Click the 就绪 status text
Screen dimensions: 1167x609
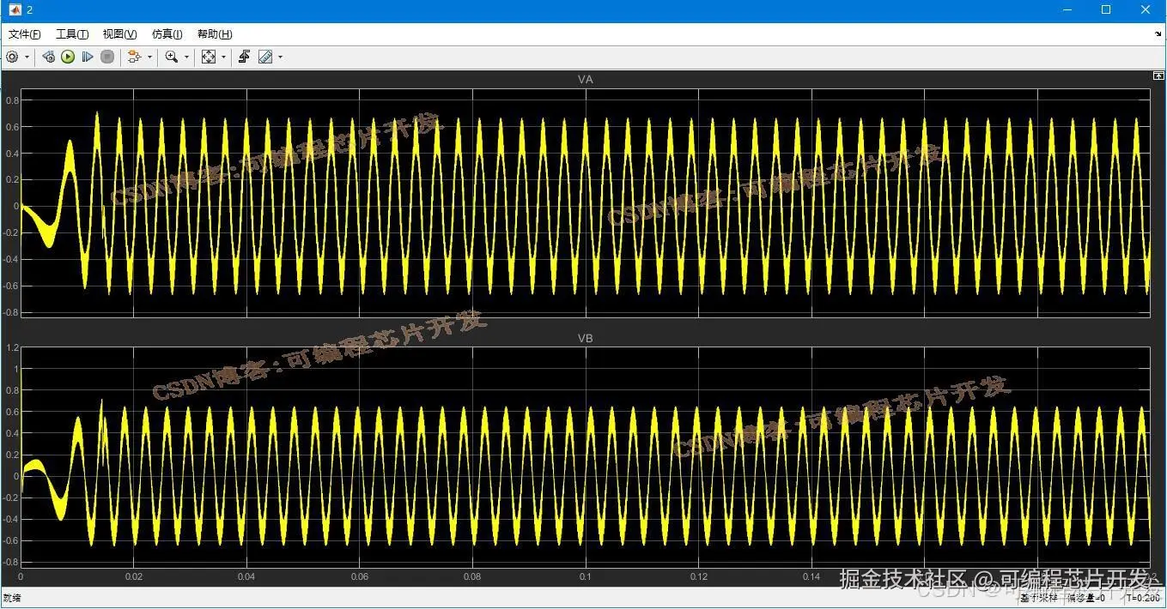[x=11, y=598]
